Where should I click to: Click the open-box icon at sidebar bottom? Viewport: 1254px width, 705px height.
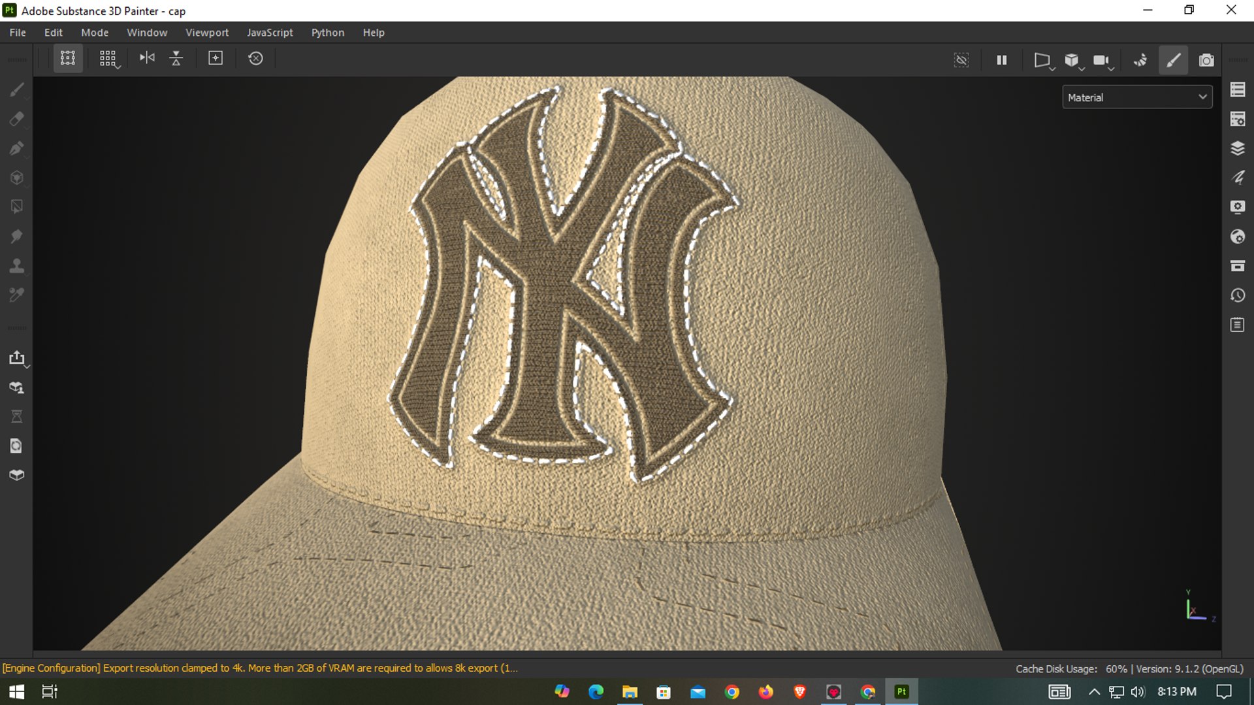coord(17,475)
